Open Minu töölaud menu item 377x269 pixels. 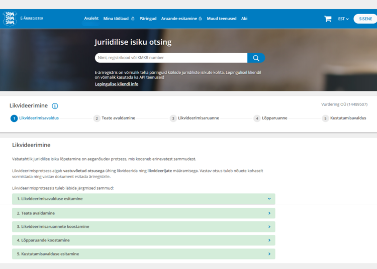(116, 19)
